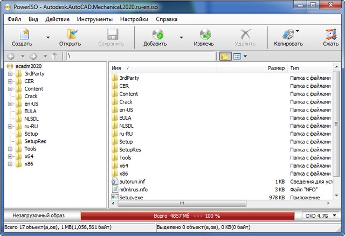Click the Незагрузочный образ status button

(39, 216)
